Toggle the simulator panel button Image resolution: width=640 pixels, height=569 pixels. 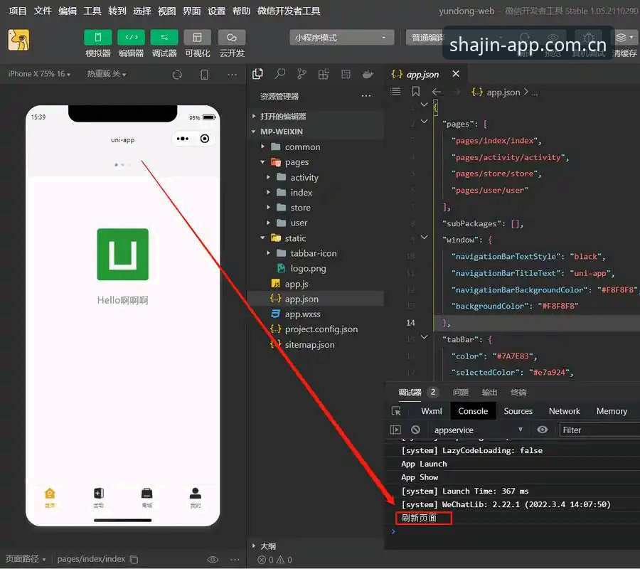pyautogui.click(x=98, y=38)
